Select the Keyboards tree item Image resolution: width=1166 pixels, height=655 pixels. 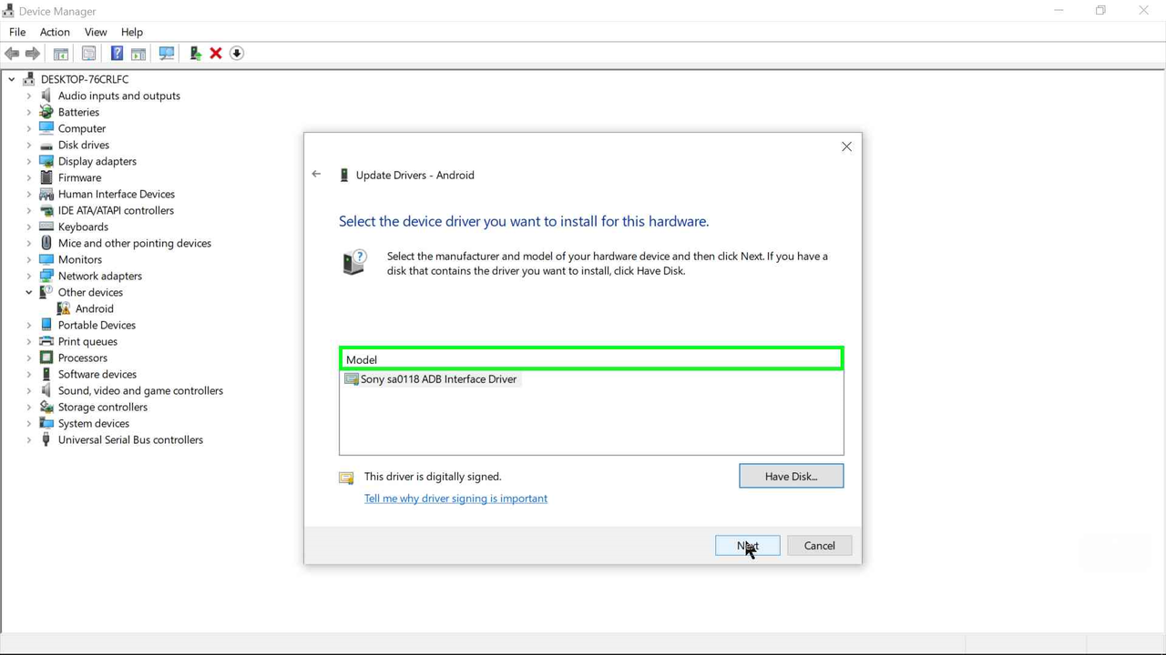tap(83, 227)
